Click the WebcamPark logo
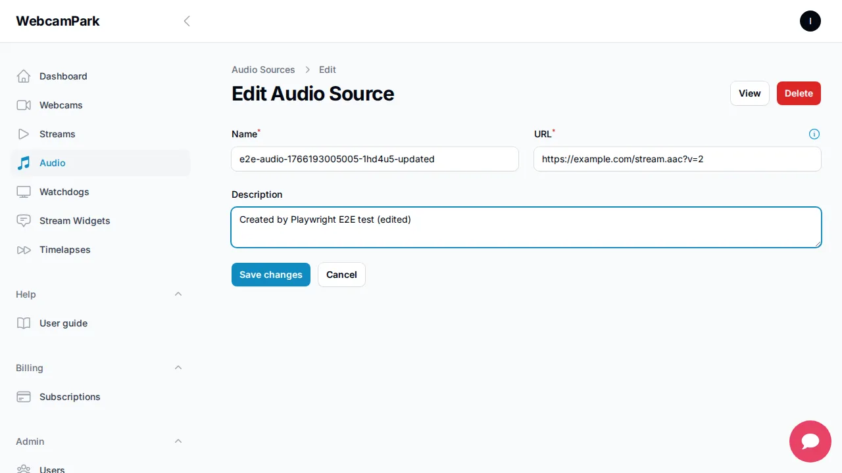Image resolution: width=842 pixels, height=473 pixels. [x=57, y=20]
